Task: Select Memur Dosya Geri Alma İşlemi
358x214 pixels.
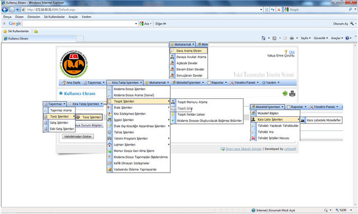Action: [x=139, y=151]
